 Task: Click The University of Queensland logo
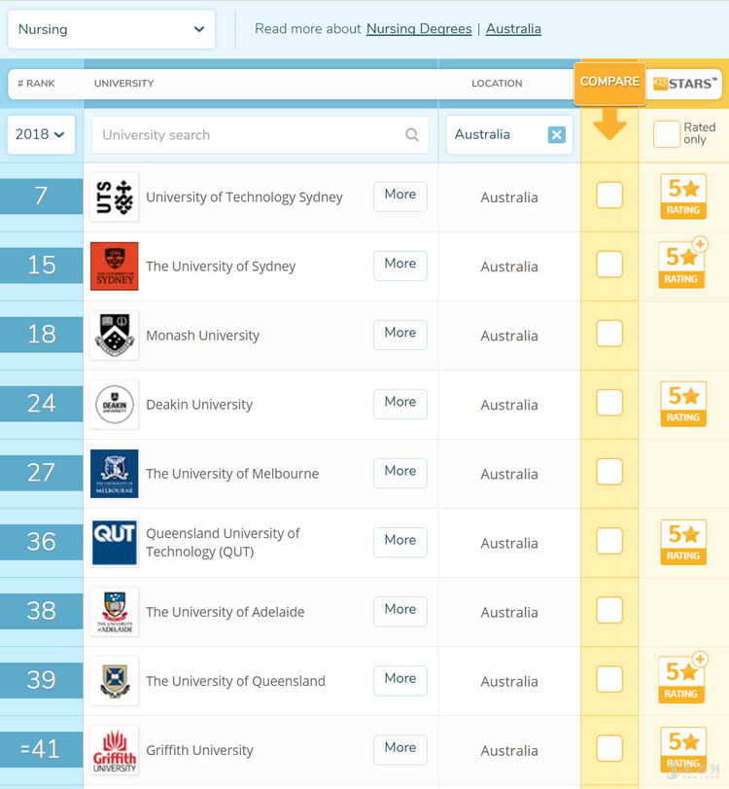point(115,681)
